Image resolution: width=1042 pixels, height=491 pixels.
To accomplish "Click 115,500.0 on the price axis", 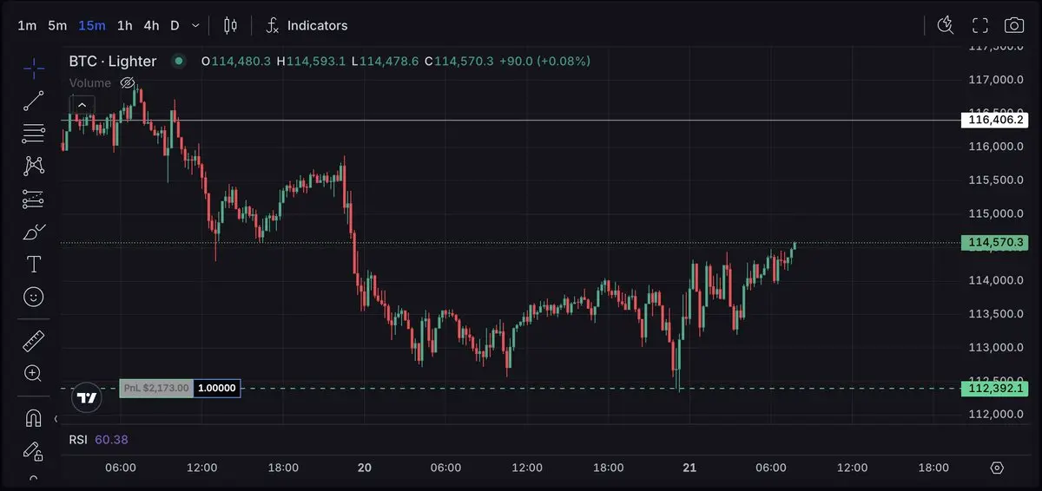I will [x=996, y=180].
